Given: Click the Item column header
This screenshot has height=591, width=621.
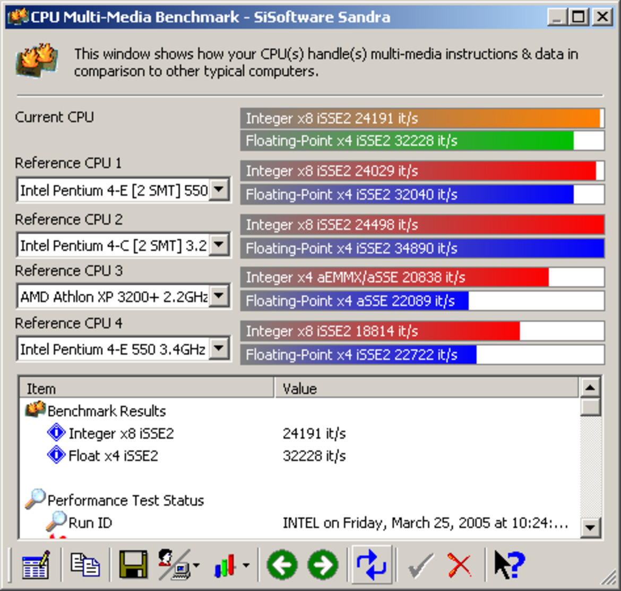Looking at the screenshot, I should [146, 388].
